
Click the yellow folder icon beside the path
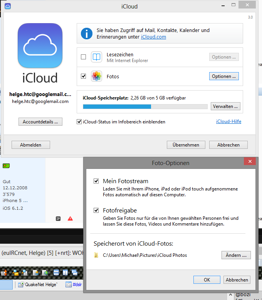pyautogui.click(x=96, y=255)
